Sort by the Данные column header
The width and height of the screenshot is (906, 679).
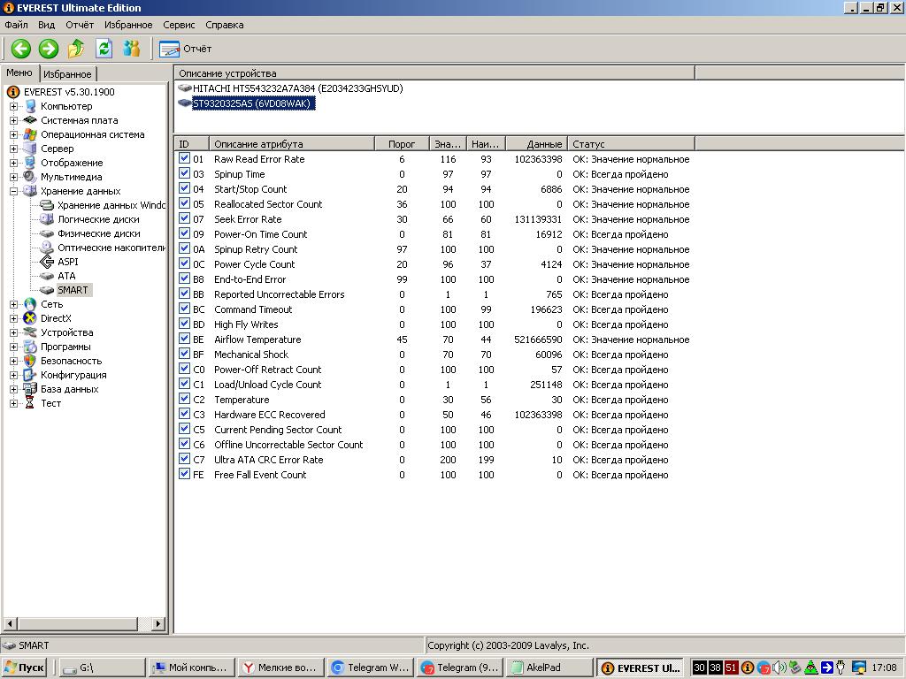coord(536,144)
